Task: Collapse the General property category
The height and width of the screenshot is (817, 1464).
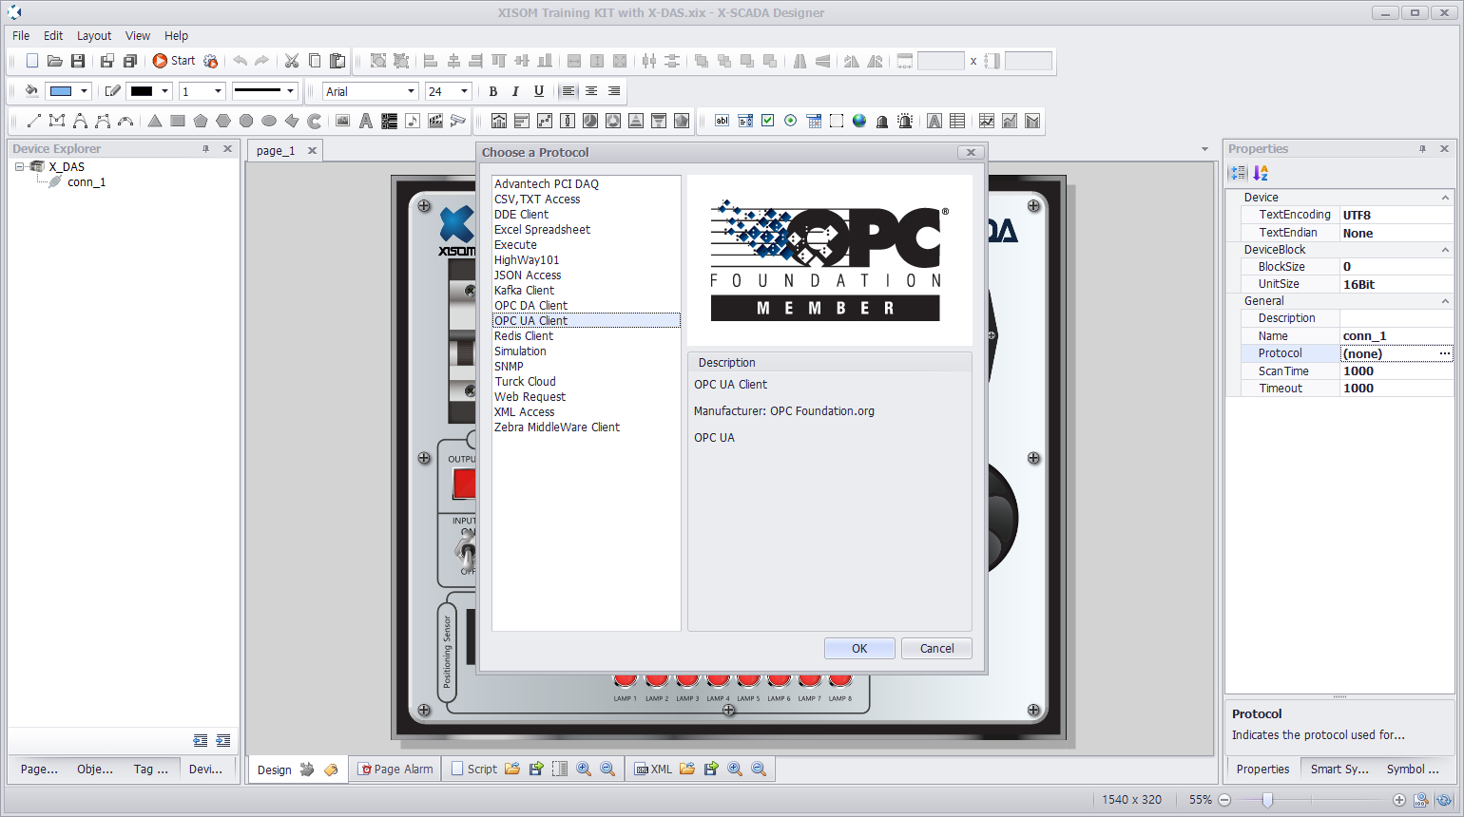Action: coord(1445,301)
